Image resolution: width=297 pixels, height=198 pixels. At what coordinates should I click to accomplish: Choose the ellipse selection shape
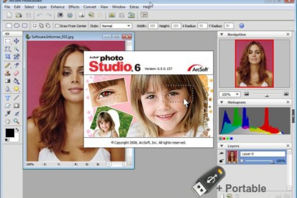pyautogui.click(x=17, y=26)
